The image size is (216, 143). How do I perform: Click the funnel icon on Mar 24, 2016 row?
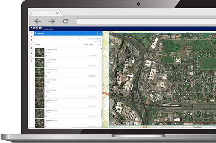[x=95, y=76]
